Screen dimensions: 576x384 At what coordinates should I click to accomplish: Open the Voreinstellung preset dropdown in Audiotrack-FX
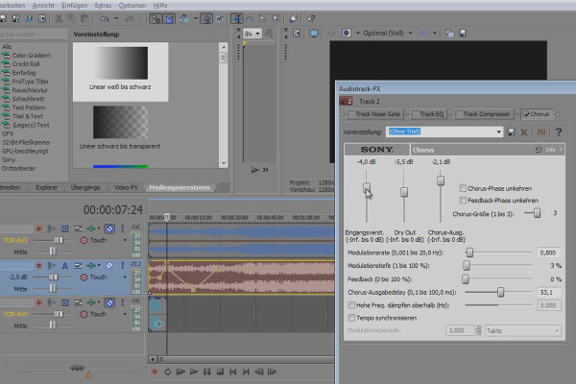pyautogui.click(x=498, y=132)
